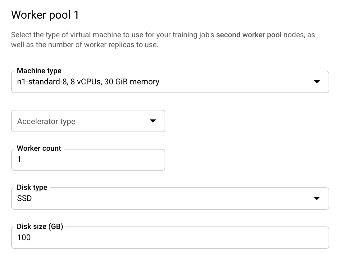Click the SSD disk type value

coord(24,198)
